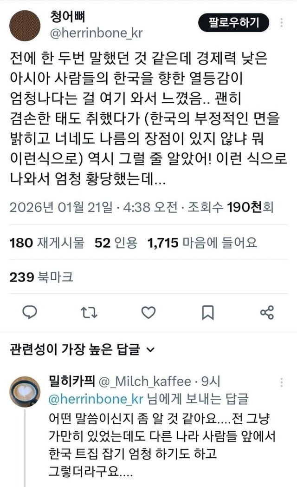Follow with the 팔로우하기 button
The width and height of the screenshot is (297, 487).
pyautogui.click(x=233, y=22)
